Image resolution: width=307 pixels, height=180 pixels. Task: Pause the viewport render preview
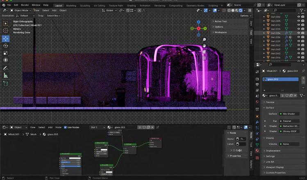(x=250, y=10)
